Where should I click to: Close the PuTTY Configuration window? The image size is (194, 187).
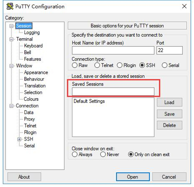(184, 6)
